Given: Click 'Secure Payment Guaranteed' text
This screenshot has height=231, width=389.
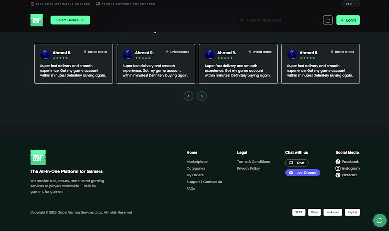Looking at the screenshot, I should click(x=128, y=4).
